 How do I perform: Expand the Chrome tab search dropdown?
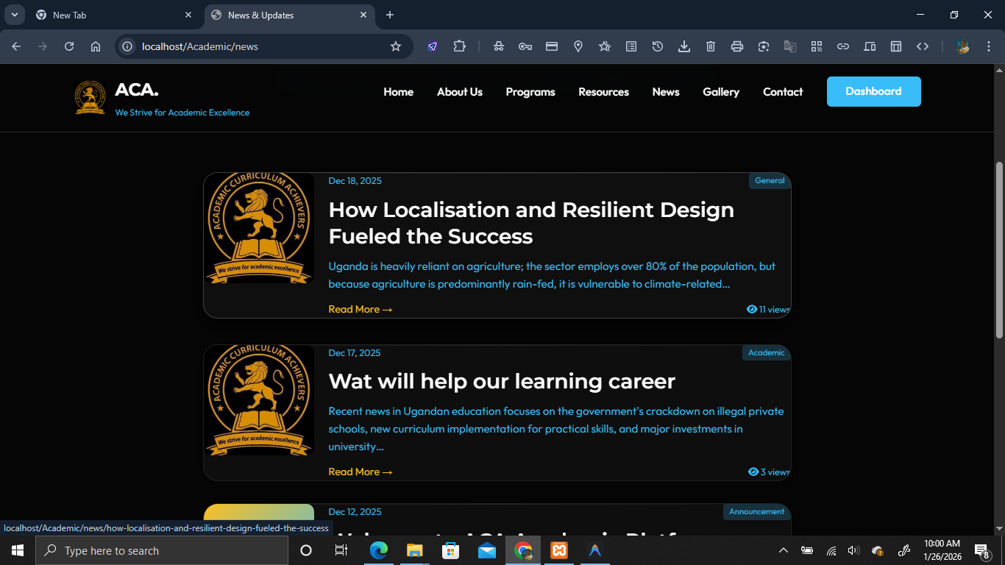14,15
